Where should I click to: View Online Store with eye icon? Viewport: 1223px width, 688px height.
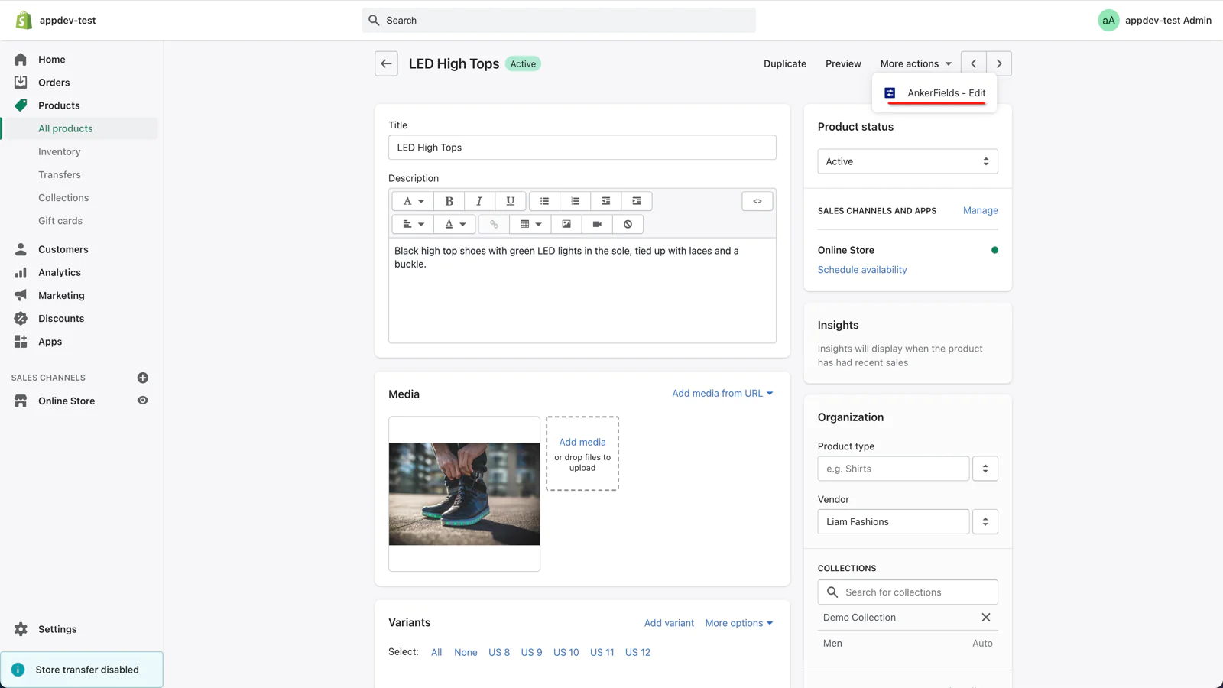pos(142,401)
